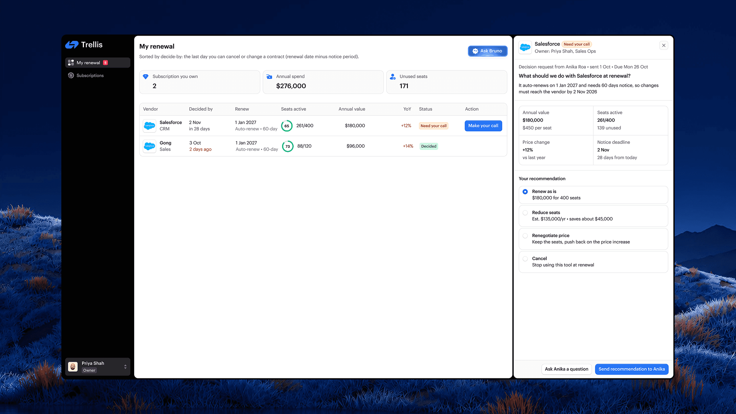
Task: Click the red 5 badge beside My renewal
Action: pos(105,63)
